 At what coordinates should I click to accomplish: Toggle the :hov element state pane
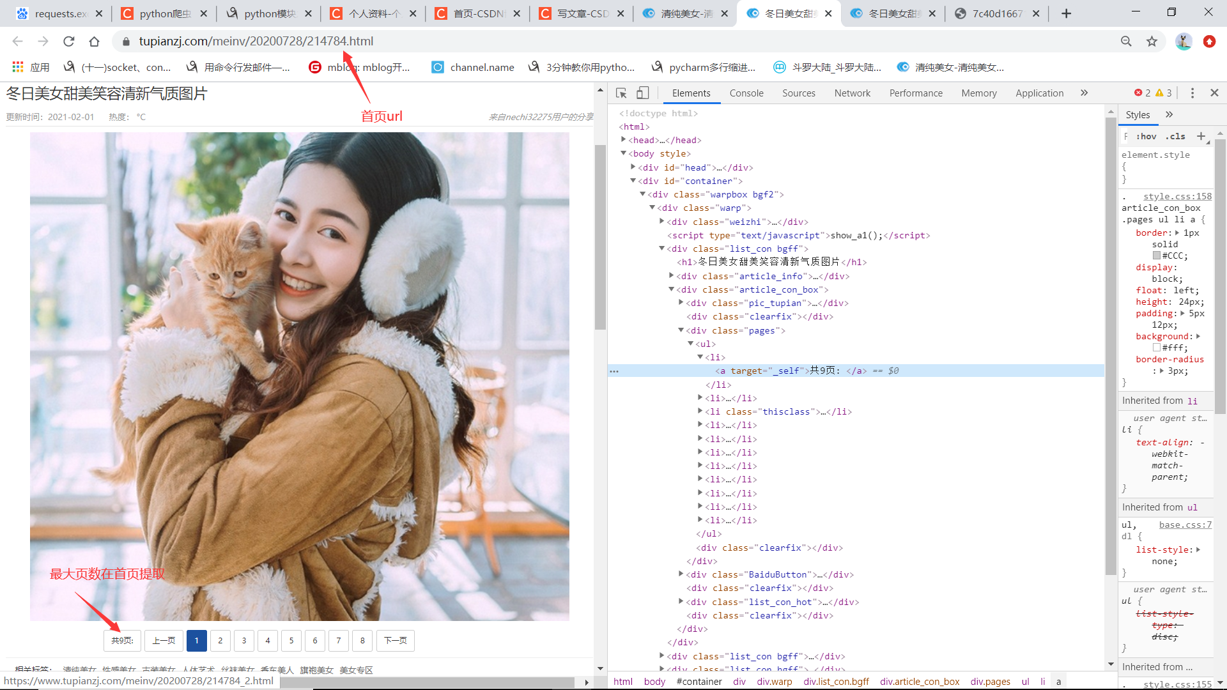tap(1146, 136)
